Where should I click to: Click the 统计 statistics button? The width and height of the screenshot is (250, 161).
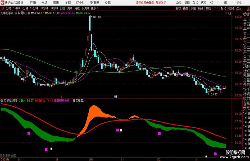coord(201,8)
